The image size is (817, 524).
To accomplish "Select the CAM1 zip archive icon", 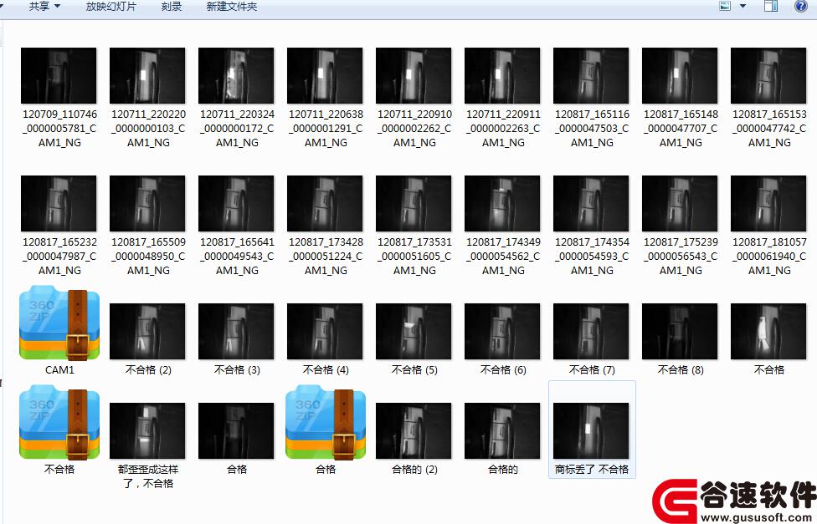I will (x=59, y=323).
